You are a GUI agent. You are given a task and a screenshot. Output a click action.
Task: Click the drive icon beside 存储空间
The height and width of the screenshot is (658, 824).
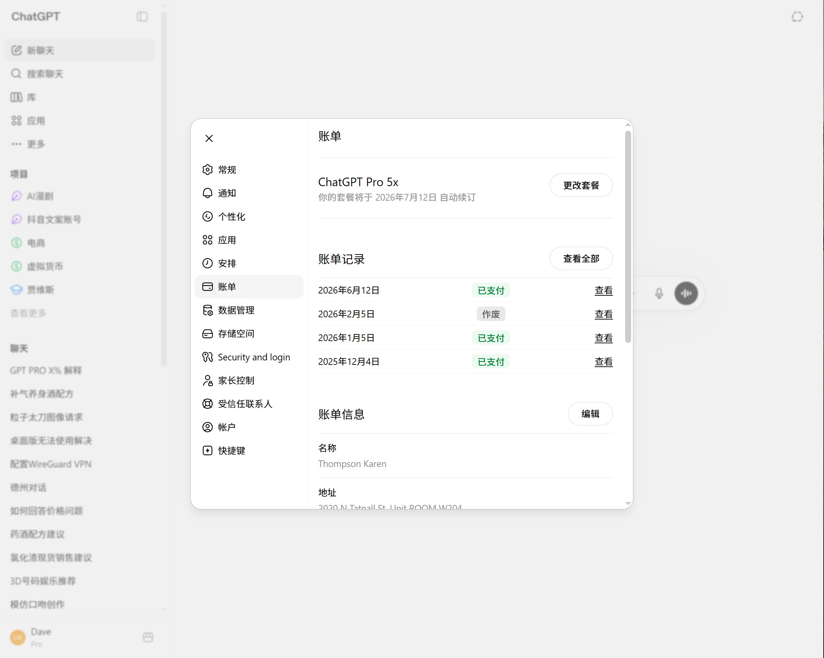tap(207, 334)
